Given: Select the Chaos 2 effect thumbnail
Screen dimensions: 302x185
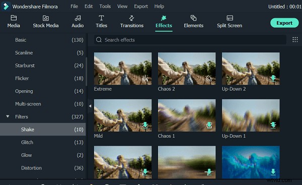Looking at the screenshot, I should pyautogui.click(x=187, y=69).
